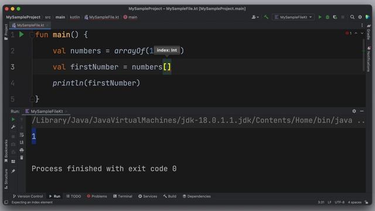Open the Gradle tool window
Viewport: 375px width, 211px height.
tap(369, 32)
